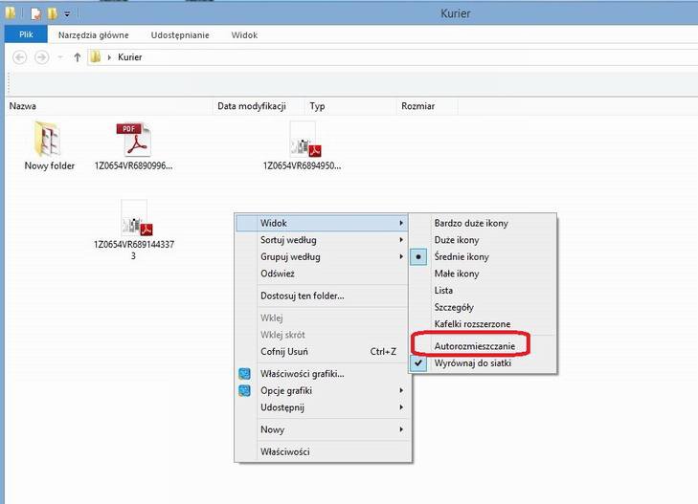Select the PDF file 1Z0654VR6890996
The height and width of the screenshot is (504, 698).
(x=133, y=141)
